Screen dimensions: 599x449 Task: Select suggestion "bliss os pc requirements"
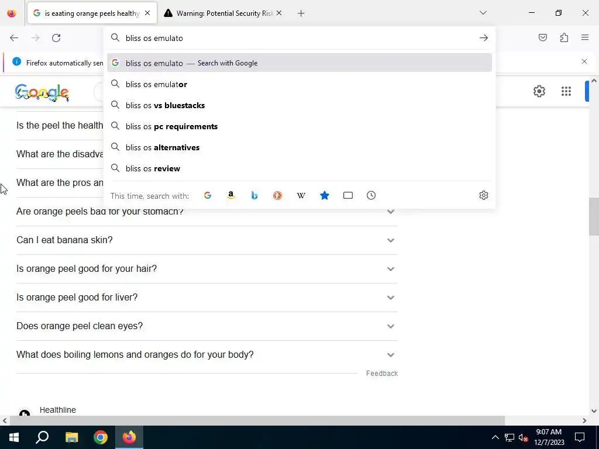[299, 126]
